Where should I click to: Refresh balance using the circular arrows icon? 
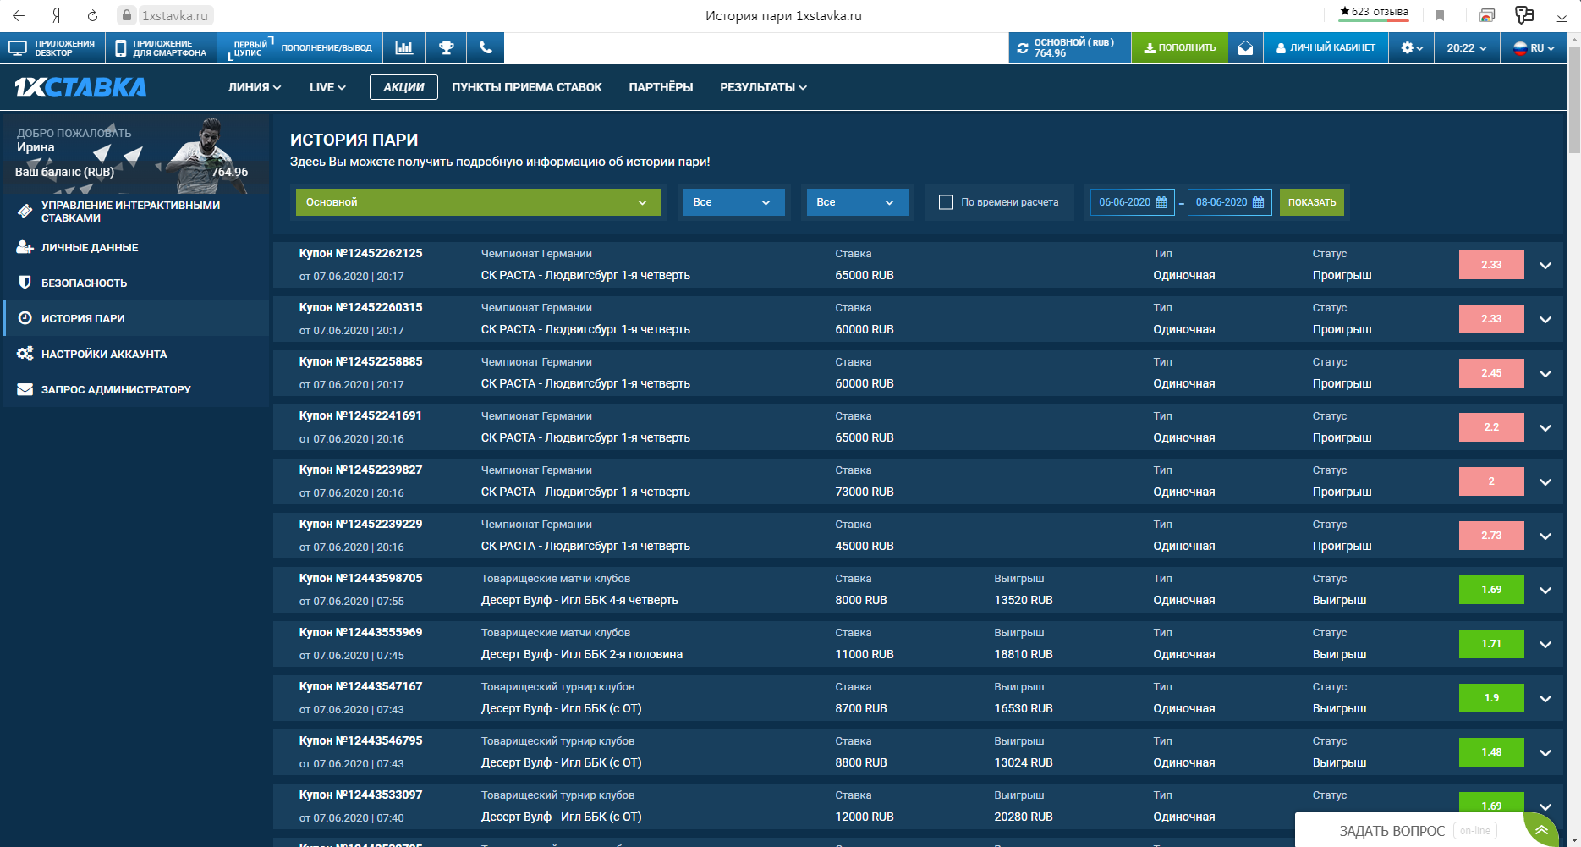point(1023,48)
